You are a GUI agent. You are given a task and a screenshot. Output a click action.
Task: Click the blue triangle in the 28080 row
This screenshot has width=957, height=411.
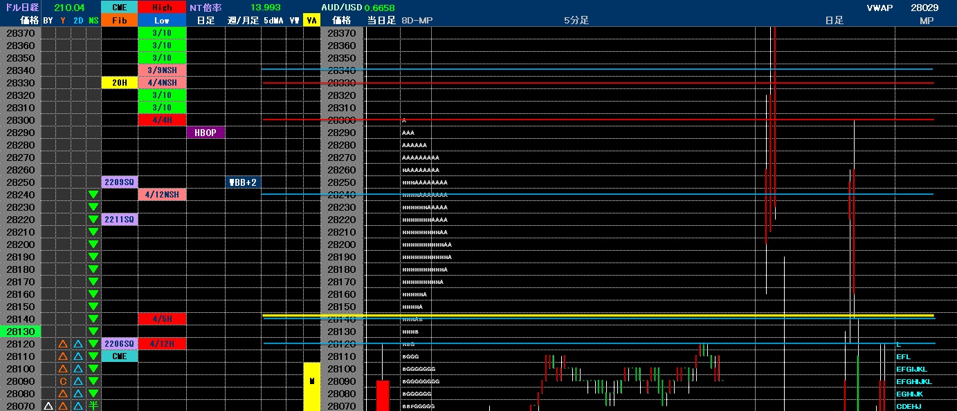(78, 394)
